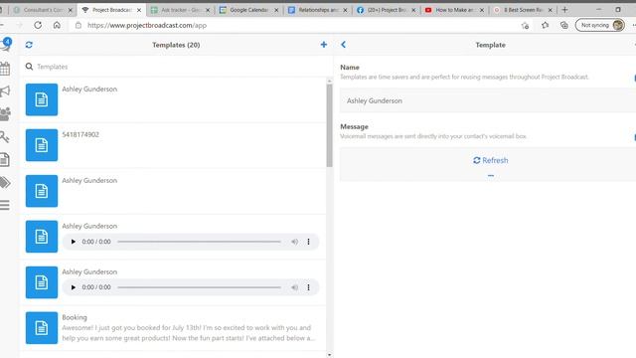The width and height of the screenshot is (636, 358).
Task: Go back using the left chevron
Action: tap(344, 45)
